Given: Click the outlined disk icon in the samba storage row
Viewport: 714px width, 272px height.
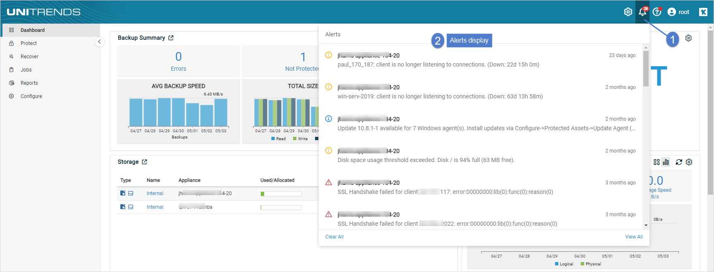Looking at the screenshot, I should [131, 207].
